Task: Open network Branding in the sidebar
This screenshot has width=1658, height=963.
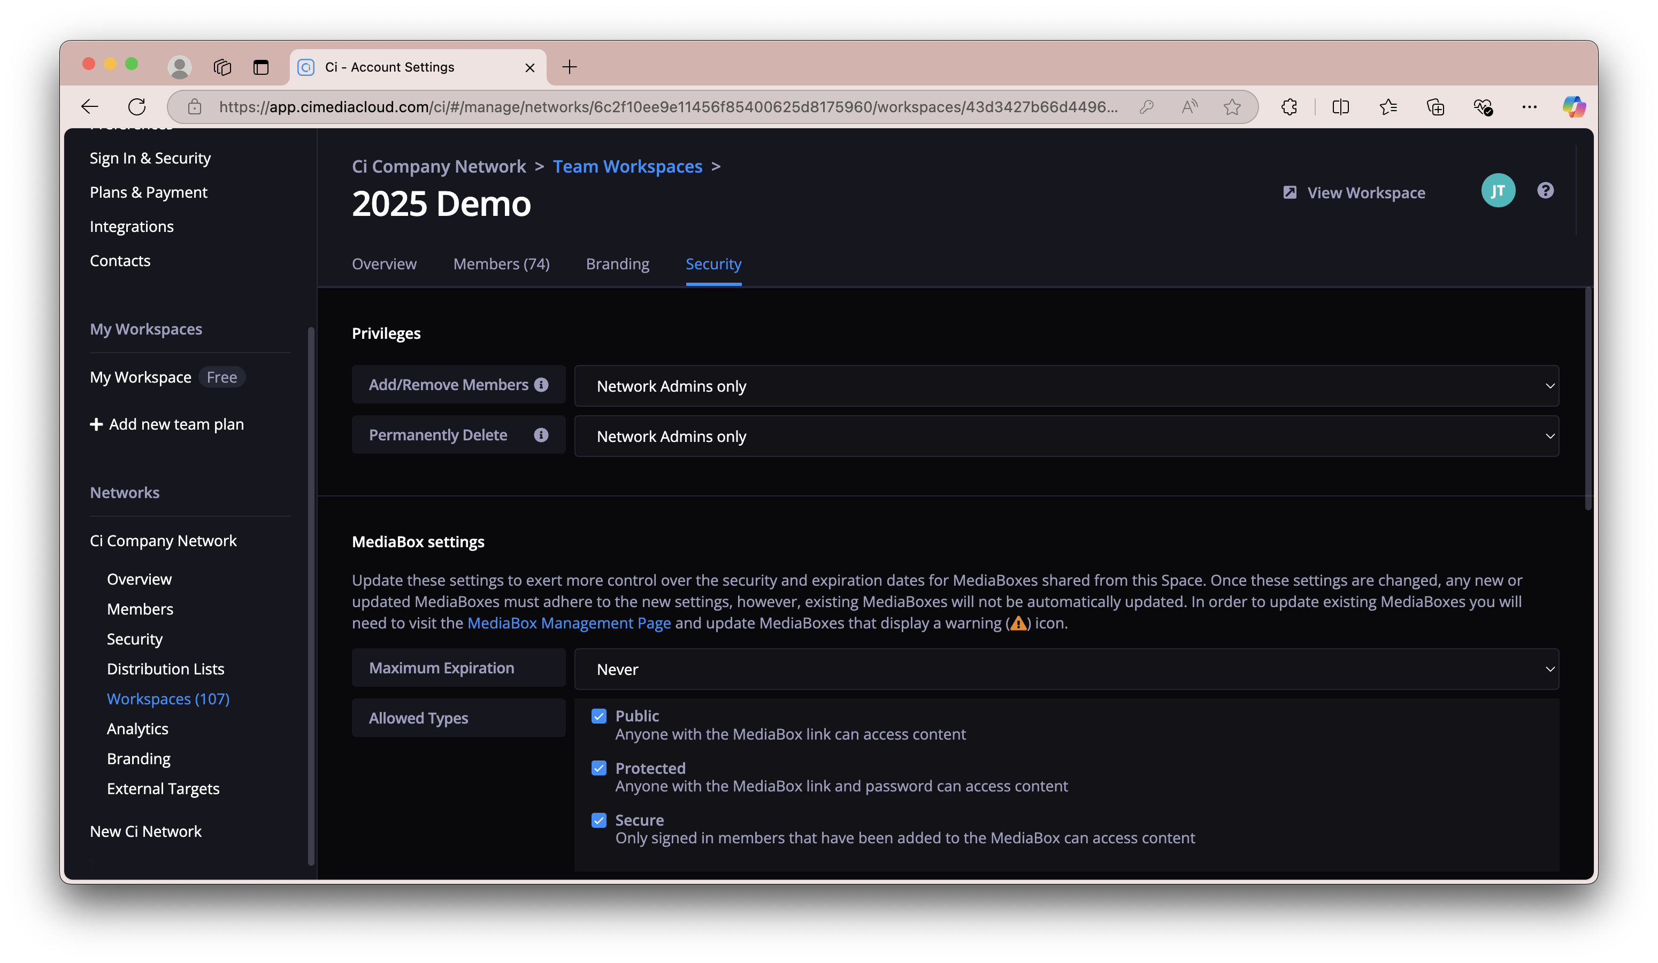Action: [139, 759]
